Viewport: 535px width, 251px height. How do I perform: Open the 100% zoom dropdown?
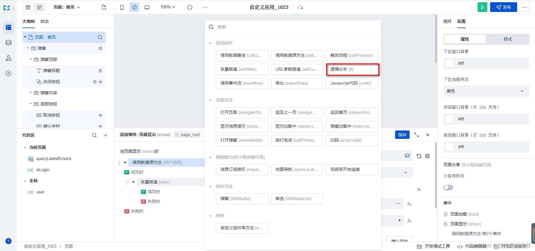pos(168,7)
